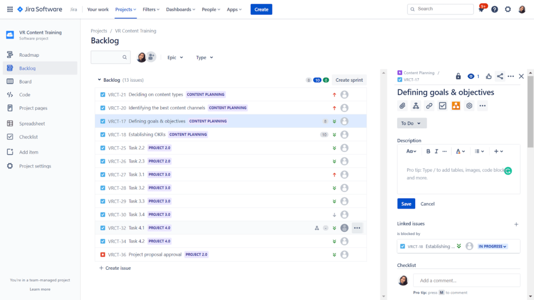
Task: Click the checklist icon in issue toolbar
Action: [442, 106]
